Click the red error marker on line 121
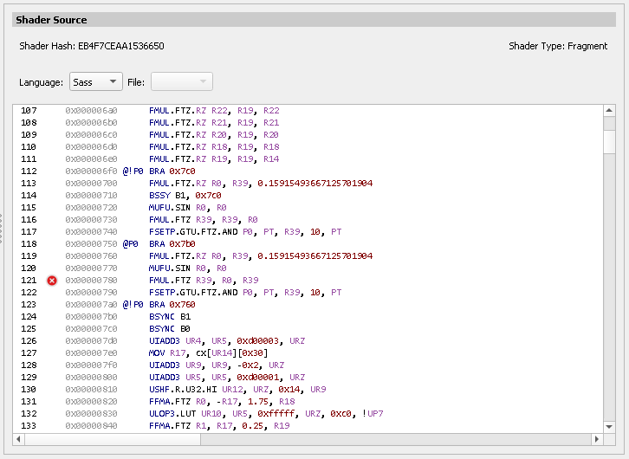 [53, 281]
